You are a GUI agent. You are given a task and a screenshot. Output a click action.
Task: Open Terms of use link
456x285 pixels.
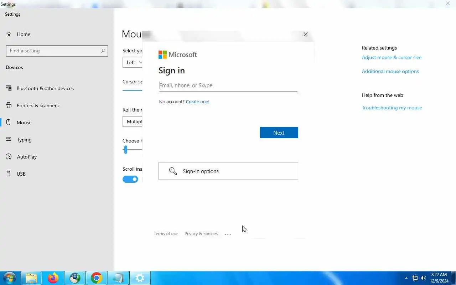click(x=166, y=234)
